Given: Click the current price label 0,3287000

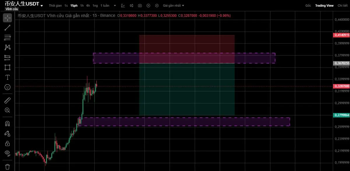Looking at the screenshot, I should (341, 86).
